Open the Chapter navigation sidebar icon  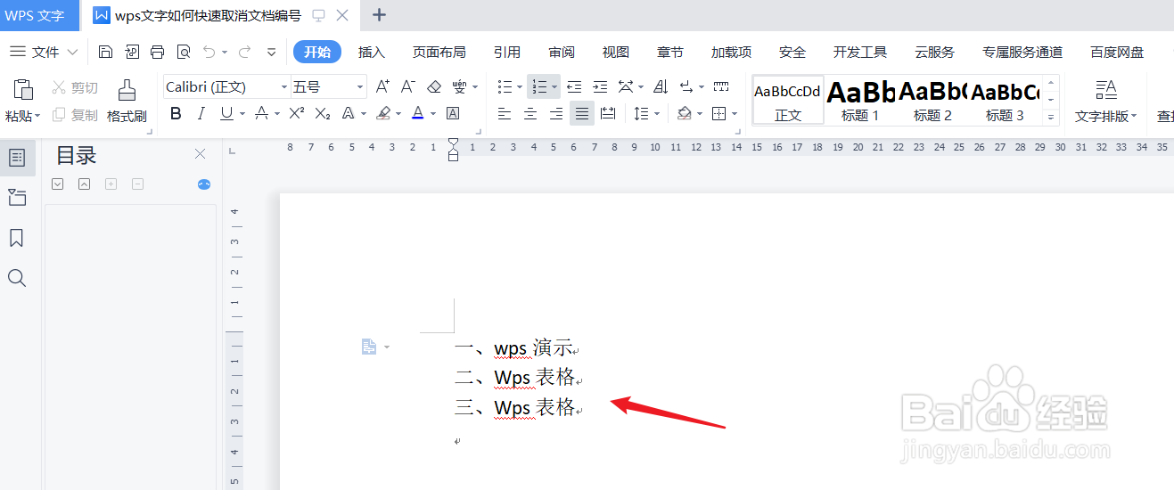point(17,198)
